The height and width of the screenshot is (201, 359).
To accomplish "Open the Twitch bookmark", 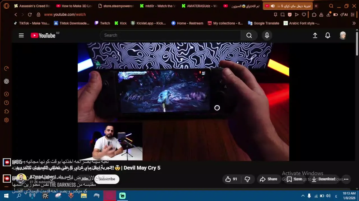I will tap(102, 23).
